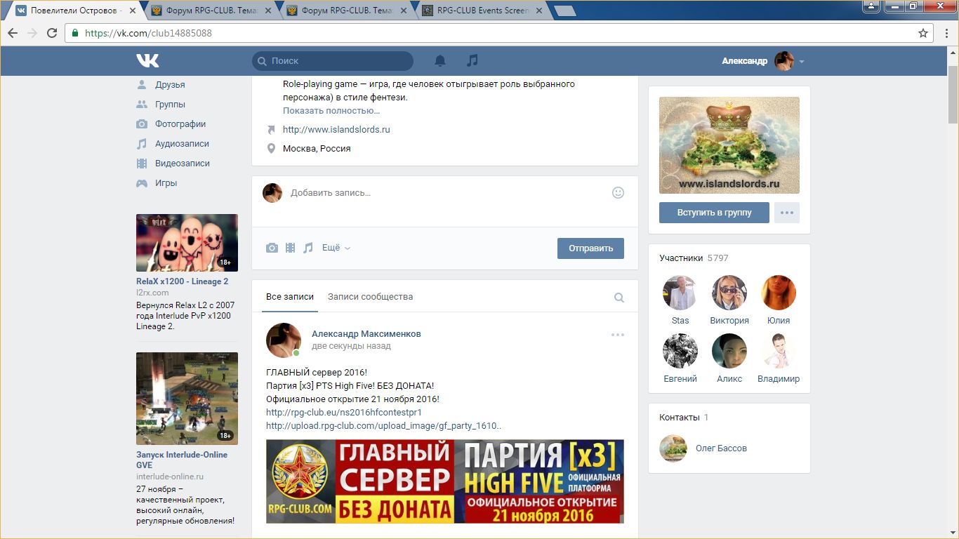
Task: Open author name Александр Максименков
Action: [x=366, y=333]
